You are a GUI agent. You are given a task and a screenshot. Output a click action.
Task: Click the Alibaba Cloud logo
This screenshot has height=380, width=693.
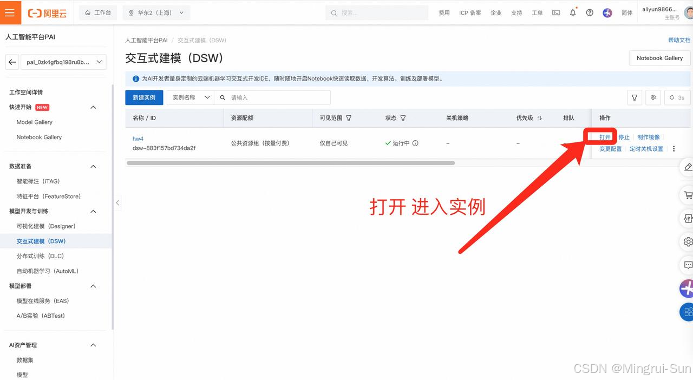48,13
